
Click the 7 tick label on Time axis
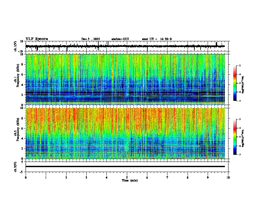point(167,178)
